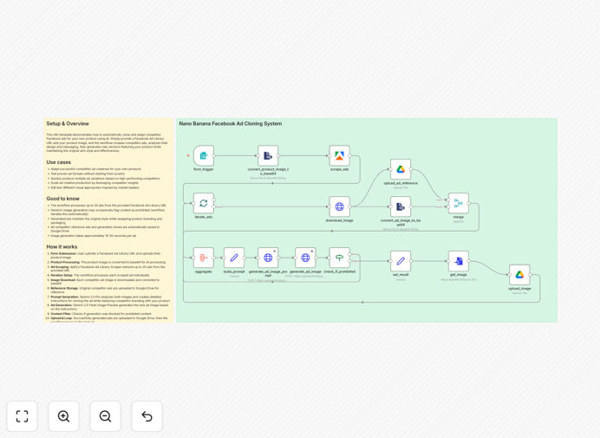Open the generate_ad_image HTTP node
Screen dimensions: 600x438
(x=305, y=258)
